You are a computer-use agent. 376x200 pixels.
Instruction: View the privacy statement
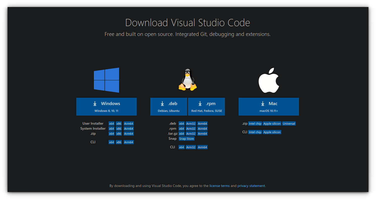click(251, 186)
